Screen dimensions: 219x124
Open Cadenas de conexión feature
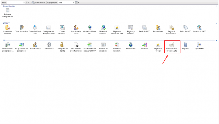(x=8, y=30)
